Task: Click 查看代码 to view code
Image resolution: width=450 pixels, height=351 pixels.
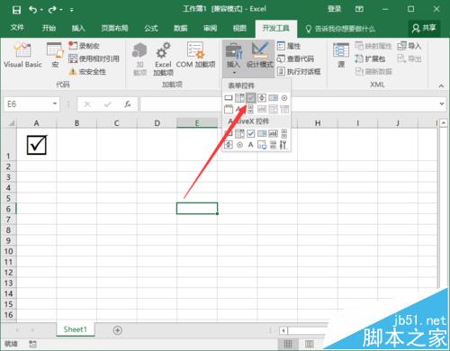Action: tap(295, 58)
